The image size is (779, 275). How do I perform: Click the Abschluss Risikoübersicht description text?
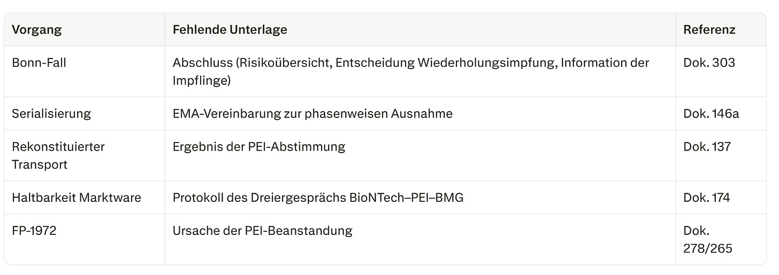411,72
